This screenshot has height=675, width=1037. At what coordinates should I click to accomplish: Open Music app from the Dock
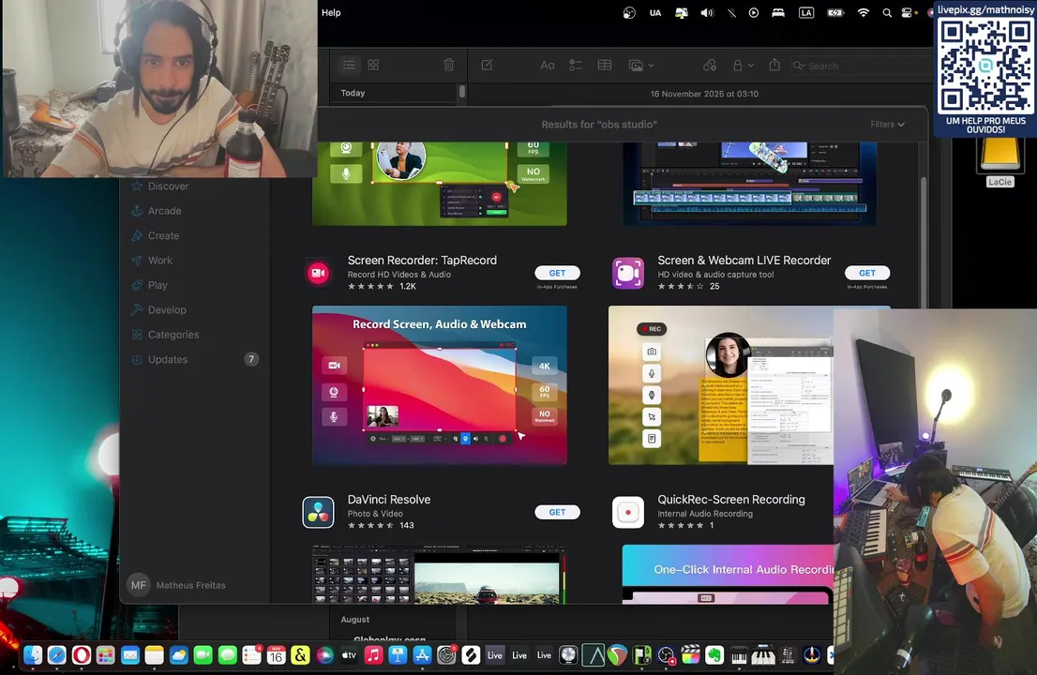373,655
